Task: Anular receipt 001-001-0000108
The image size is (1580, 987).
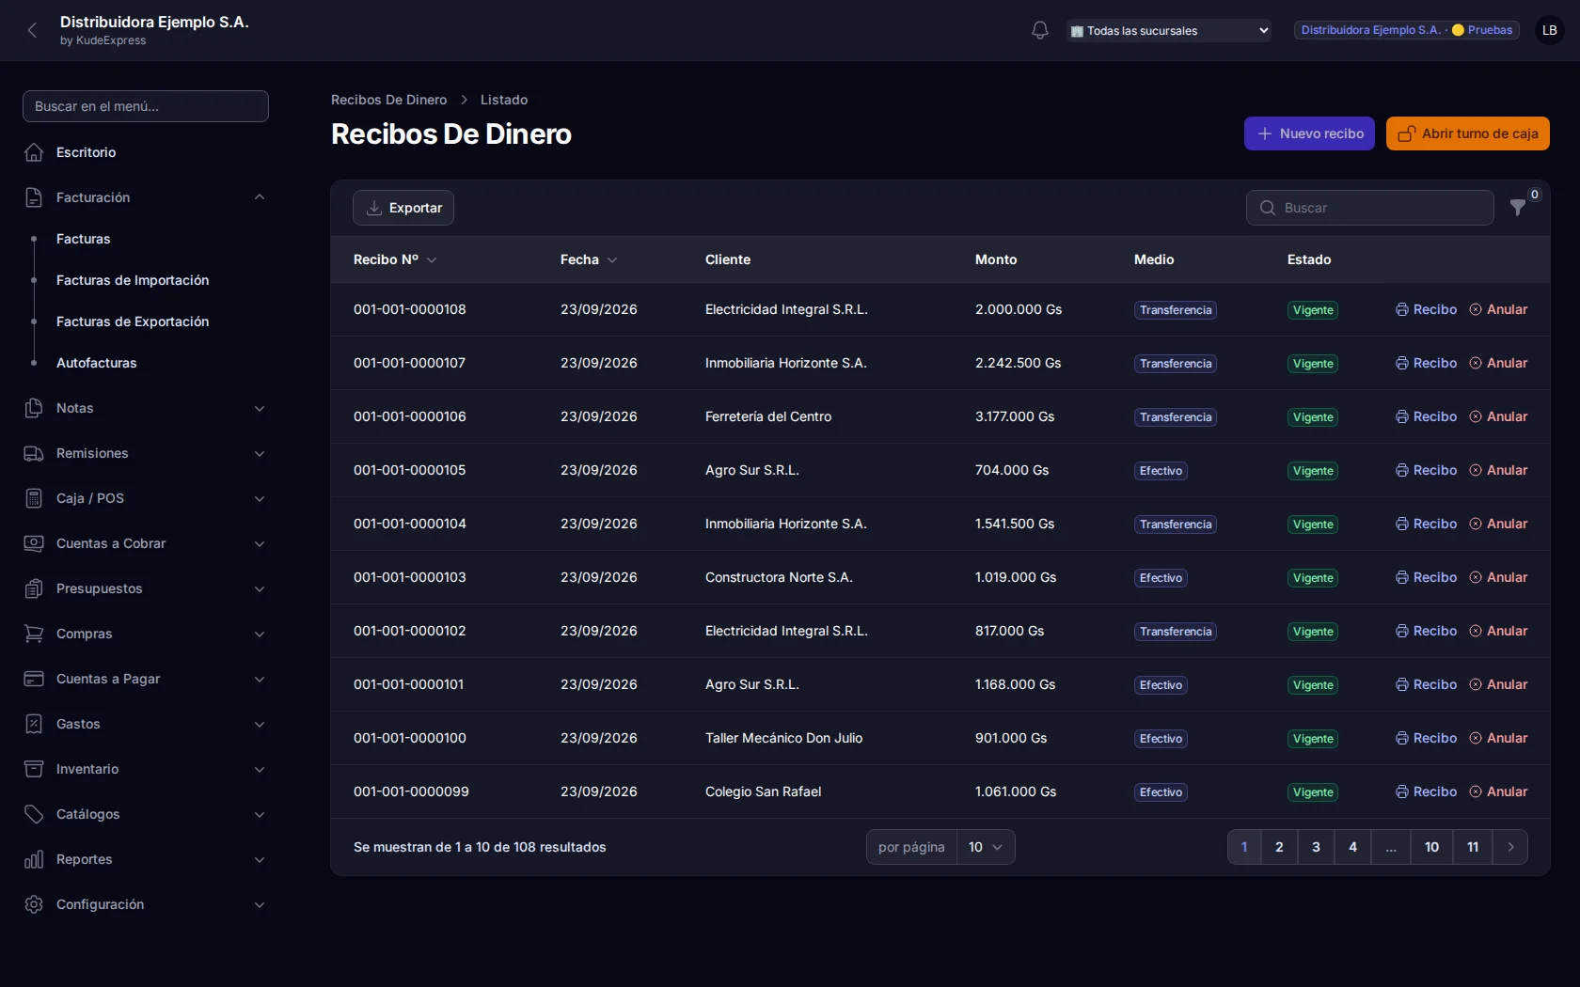Action: coord(1498,309)
